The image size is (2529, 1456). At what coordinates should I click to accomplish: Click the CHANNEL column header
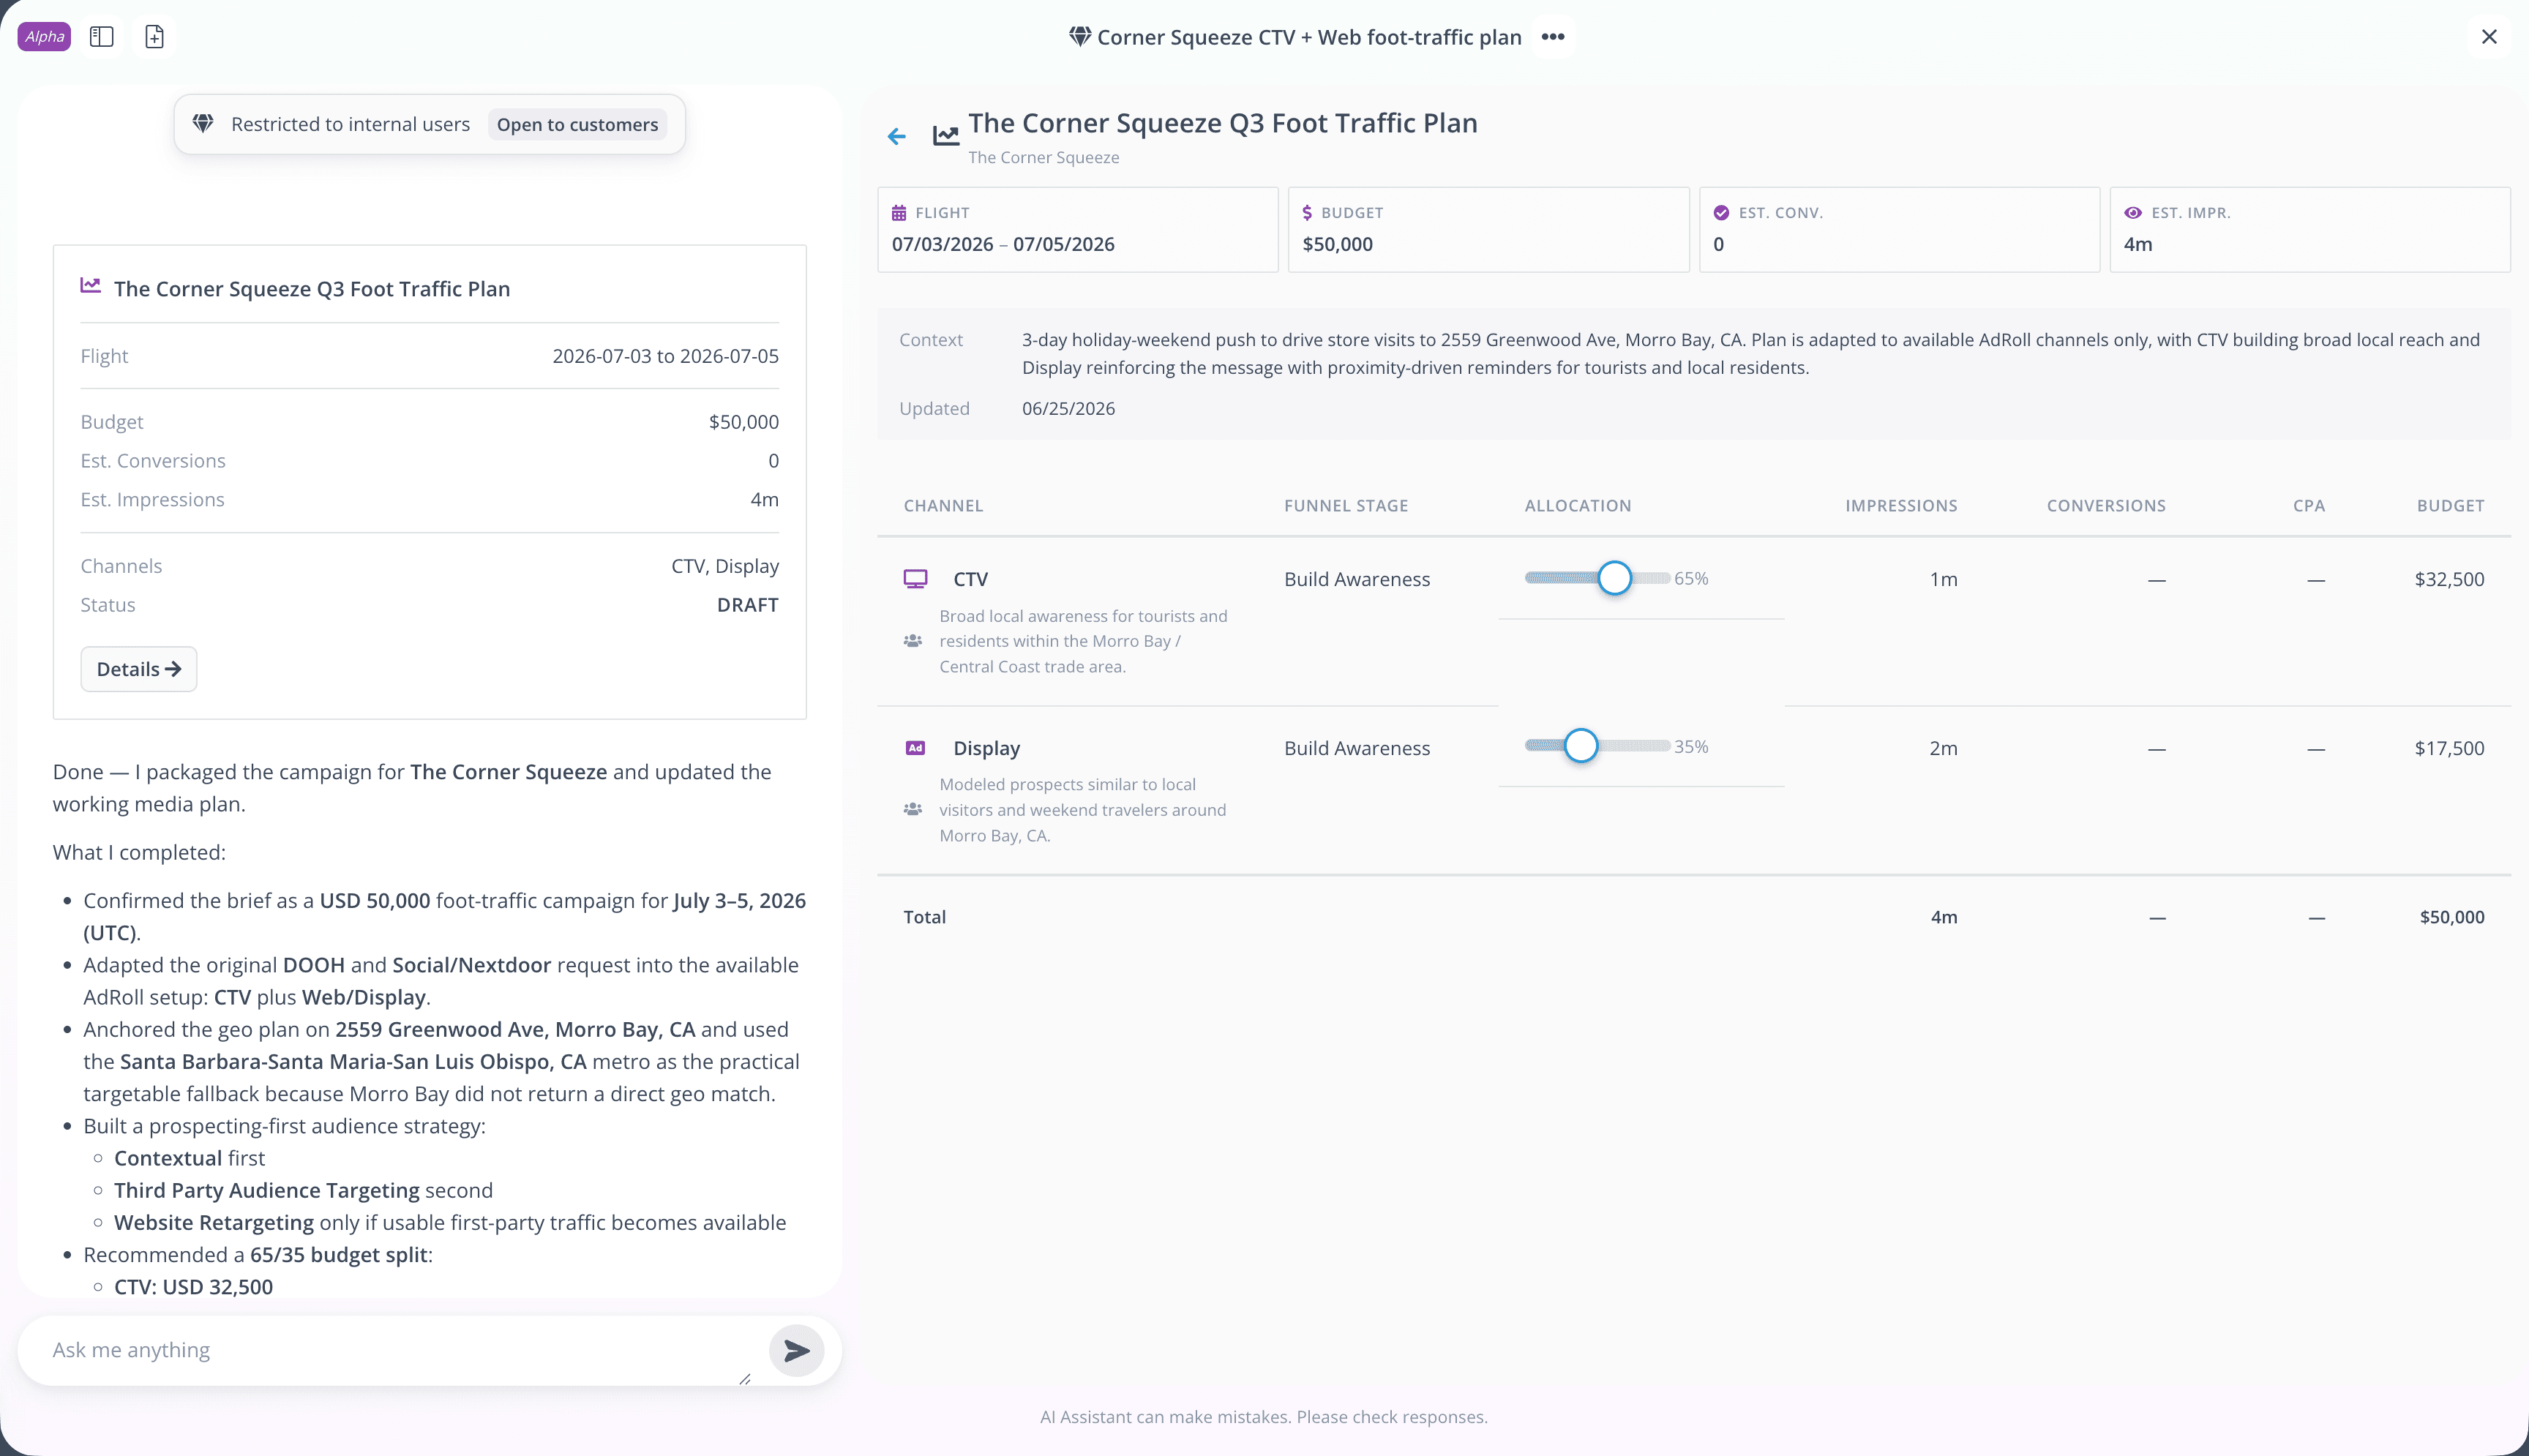click(x=944, y=506)
